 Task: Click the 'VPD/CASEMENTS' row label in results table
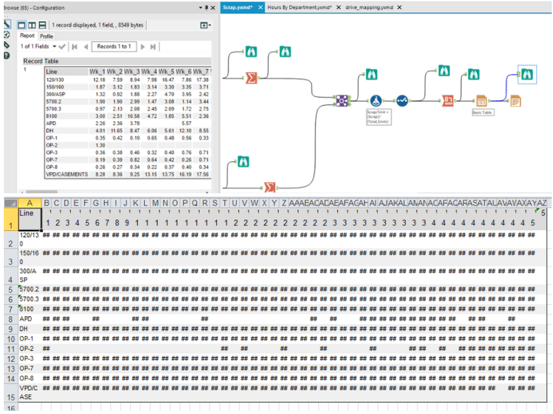click(x=67, y=174)
